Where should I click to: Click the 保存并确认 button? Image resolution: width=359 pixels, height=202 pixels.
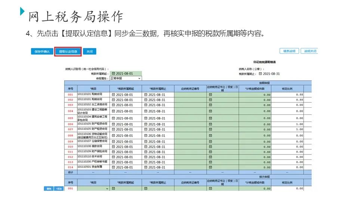coord(42,52)
